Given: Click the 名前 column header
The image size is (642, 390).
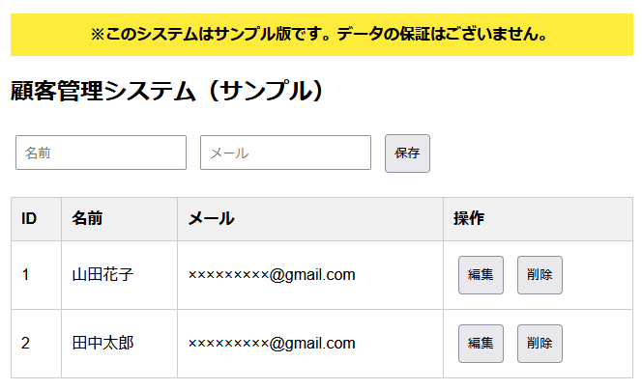Looking at the screenshot, I should (87, 219).
